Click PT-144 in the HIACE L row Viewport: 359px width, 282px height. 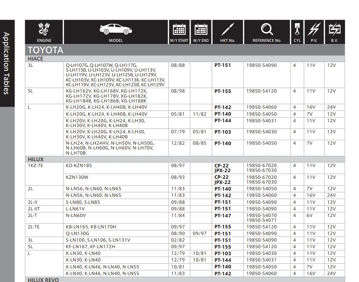point(223,121)
